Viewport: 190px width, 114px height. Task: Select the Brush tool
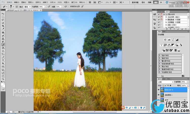coord(3,36)
